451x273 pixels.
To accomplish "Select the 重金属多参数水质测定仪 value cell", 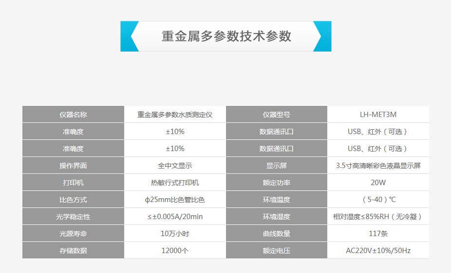I will (x=175, y=115).
